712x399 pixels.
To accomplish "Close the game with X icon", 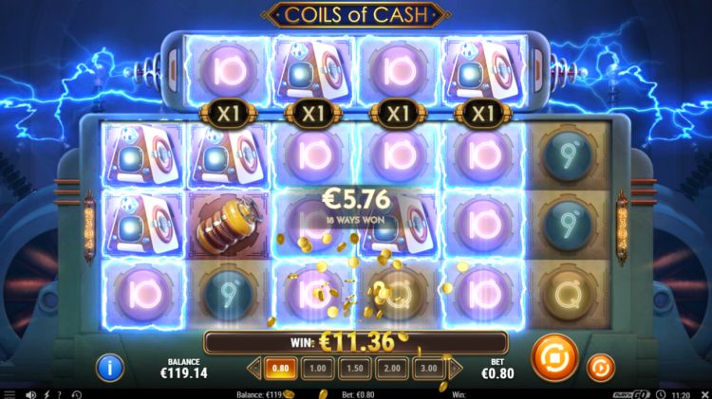I will (x=703, y=395).
